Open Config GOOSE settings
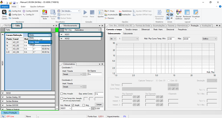222x118 pixels. click(x=31, y=11)
